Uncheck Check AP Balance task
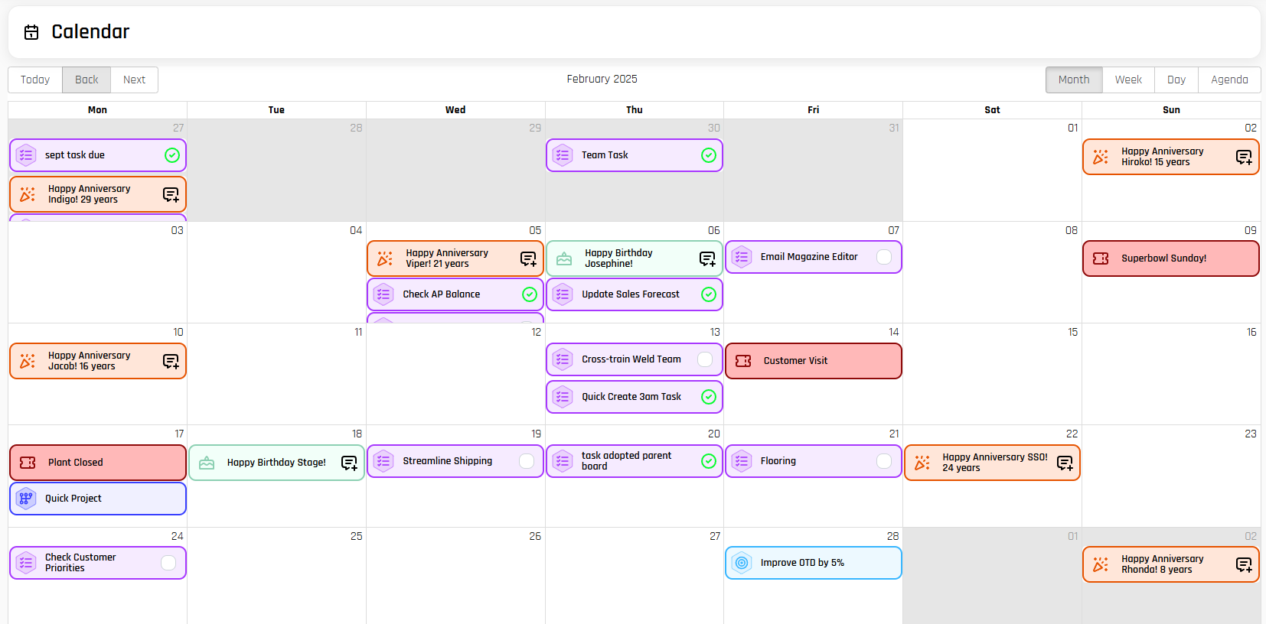 (x=530, y=294)
